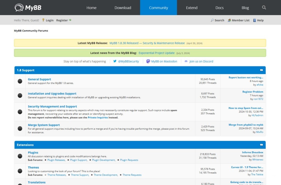Image resolution: width=281 pixels, height=185 pixels.
Task: Click the Register link
Action: [x=62, y=20]
